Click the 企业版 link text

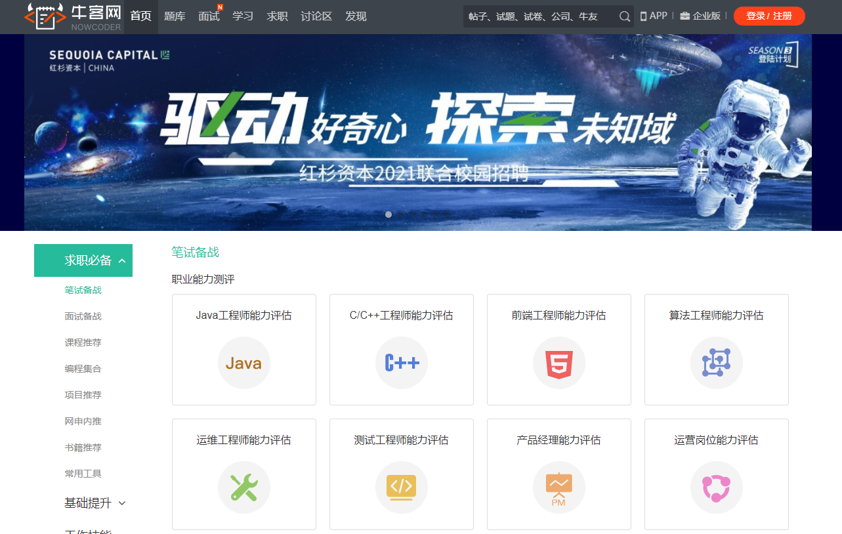click(706, 16)
